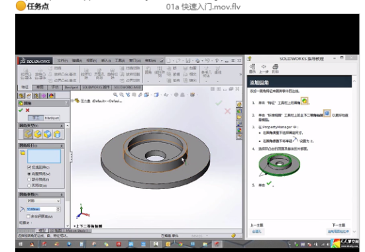
Task: Open the DisplayManager color-ball tab
Action: pos(52,96)
